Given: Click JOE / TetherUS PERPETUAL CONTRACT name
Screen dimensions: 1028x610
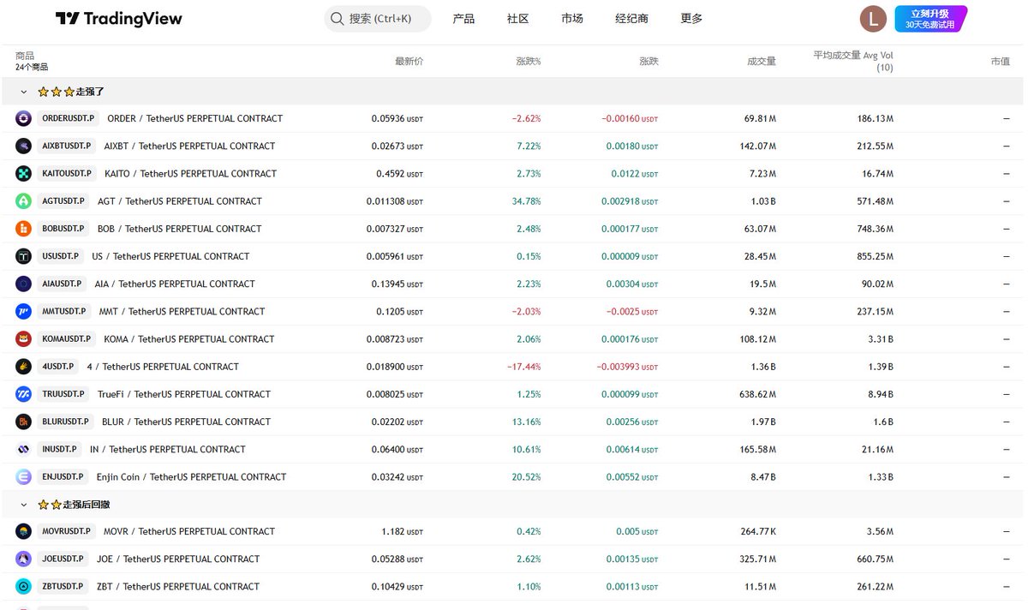Looking at the screenshot, I should tap(178, 559).
